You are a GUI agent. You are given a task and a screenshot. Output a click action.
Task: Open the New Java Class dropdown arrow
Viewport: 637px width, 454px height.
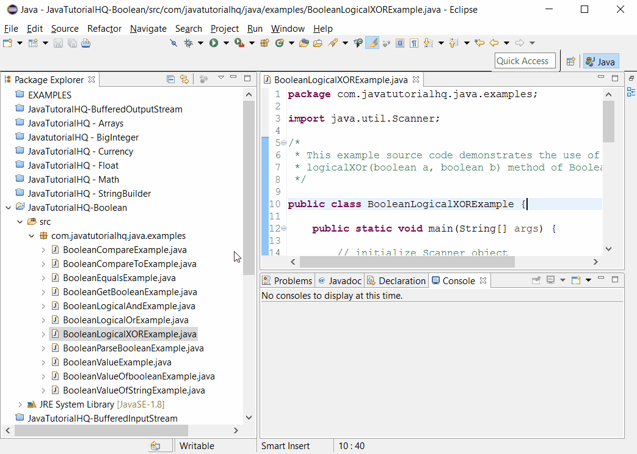pyautogui.click(x=291, y=43)
